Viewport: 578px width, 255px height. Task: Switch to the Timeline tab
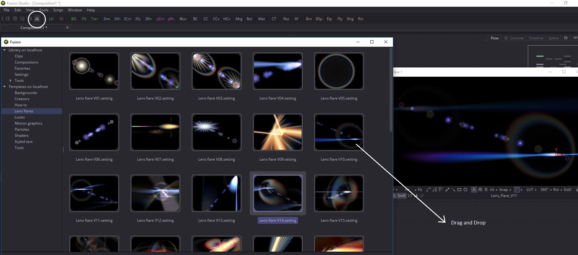pos(536,38)
